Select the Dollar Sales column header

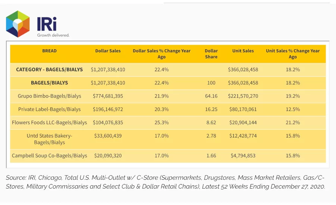click(108, 51)
